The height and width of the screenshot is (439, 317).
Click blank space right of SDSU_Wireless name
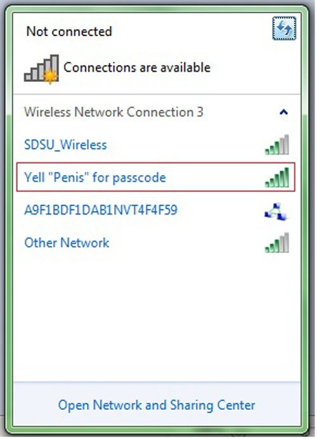(x=184, y=145)
